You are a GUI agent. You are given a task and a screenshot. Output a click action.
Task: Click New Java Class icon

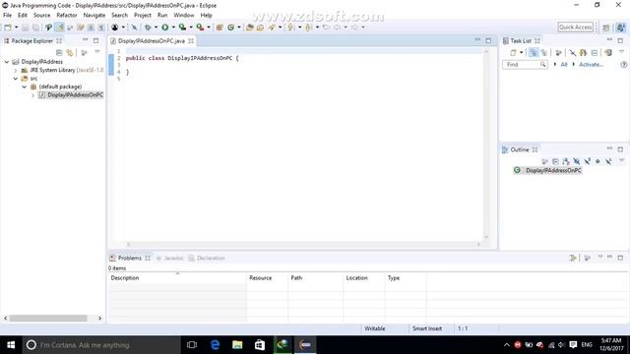coord(230,28)
